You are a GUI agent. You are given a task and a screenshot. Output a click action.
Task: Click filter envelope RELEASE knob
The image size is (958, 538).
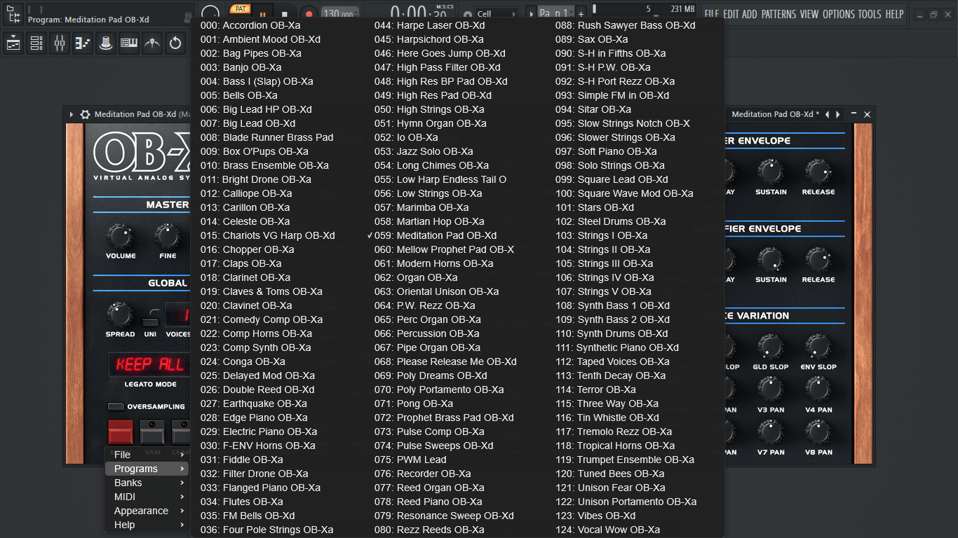(x=818, y=172)
